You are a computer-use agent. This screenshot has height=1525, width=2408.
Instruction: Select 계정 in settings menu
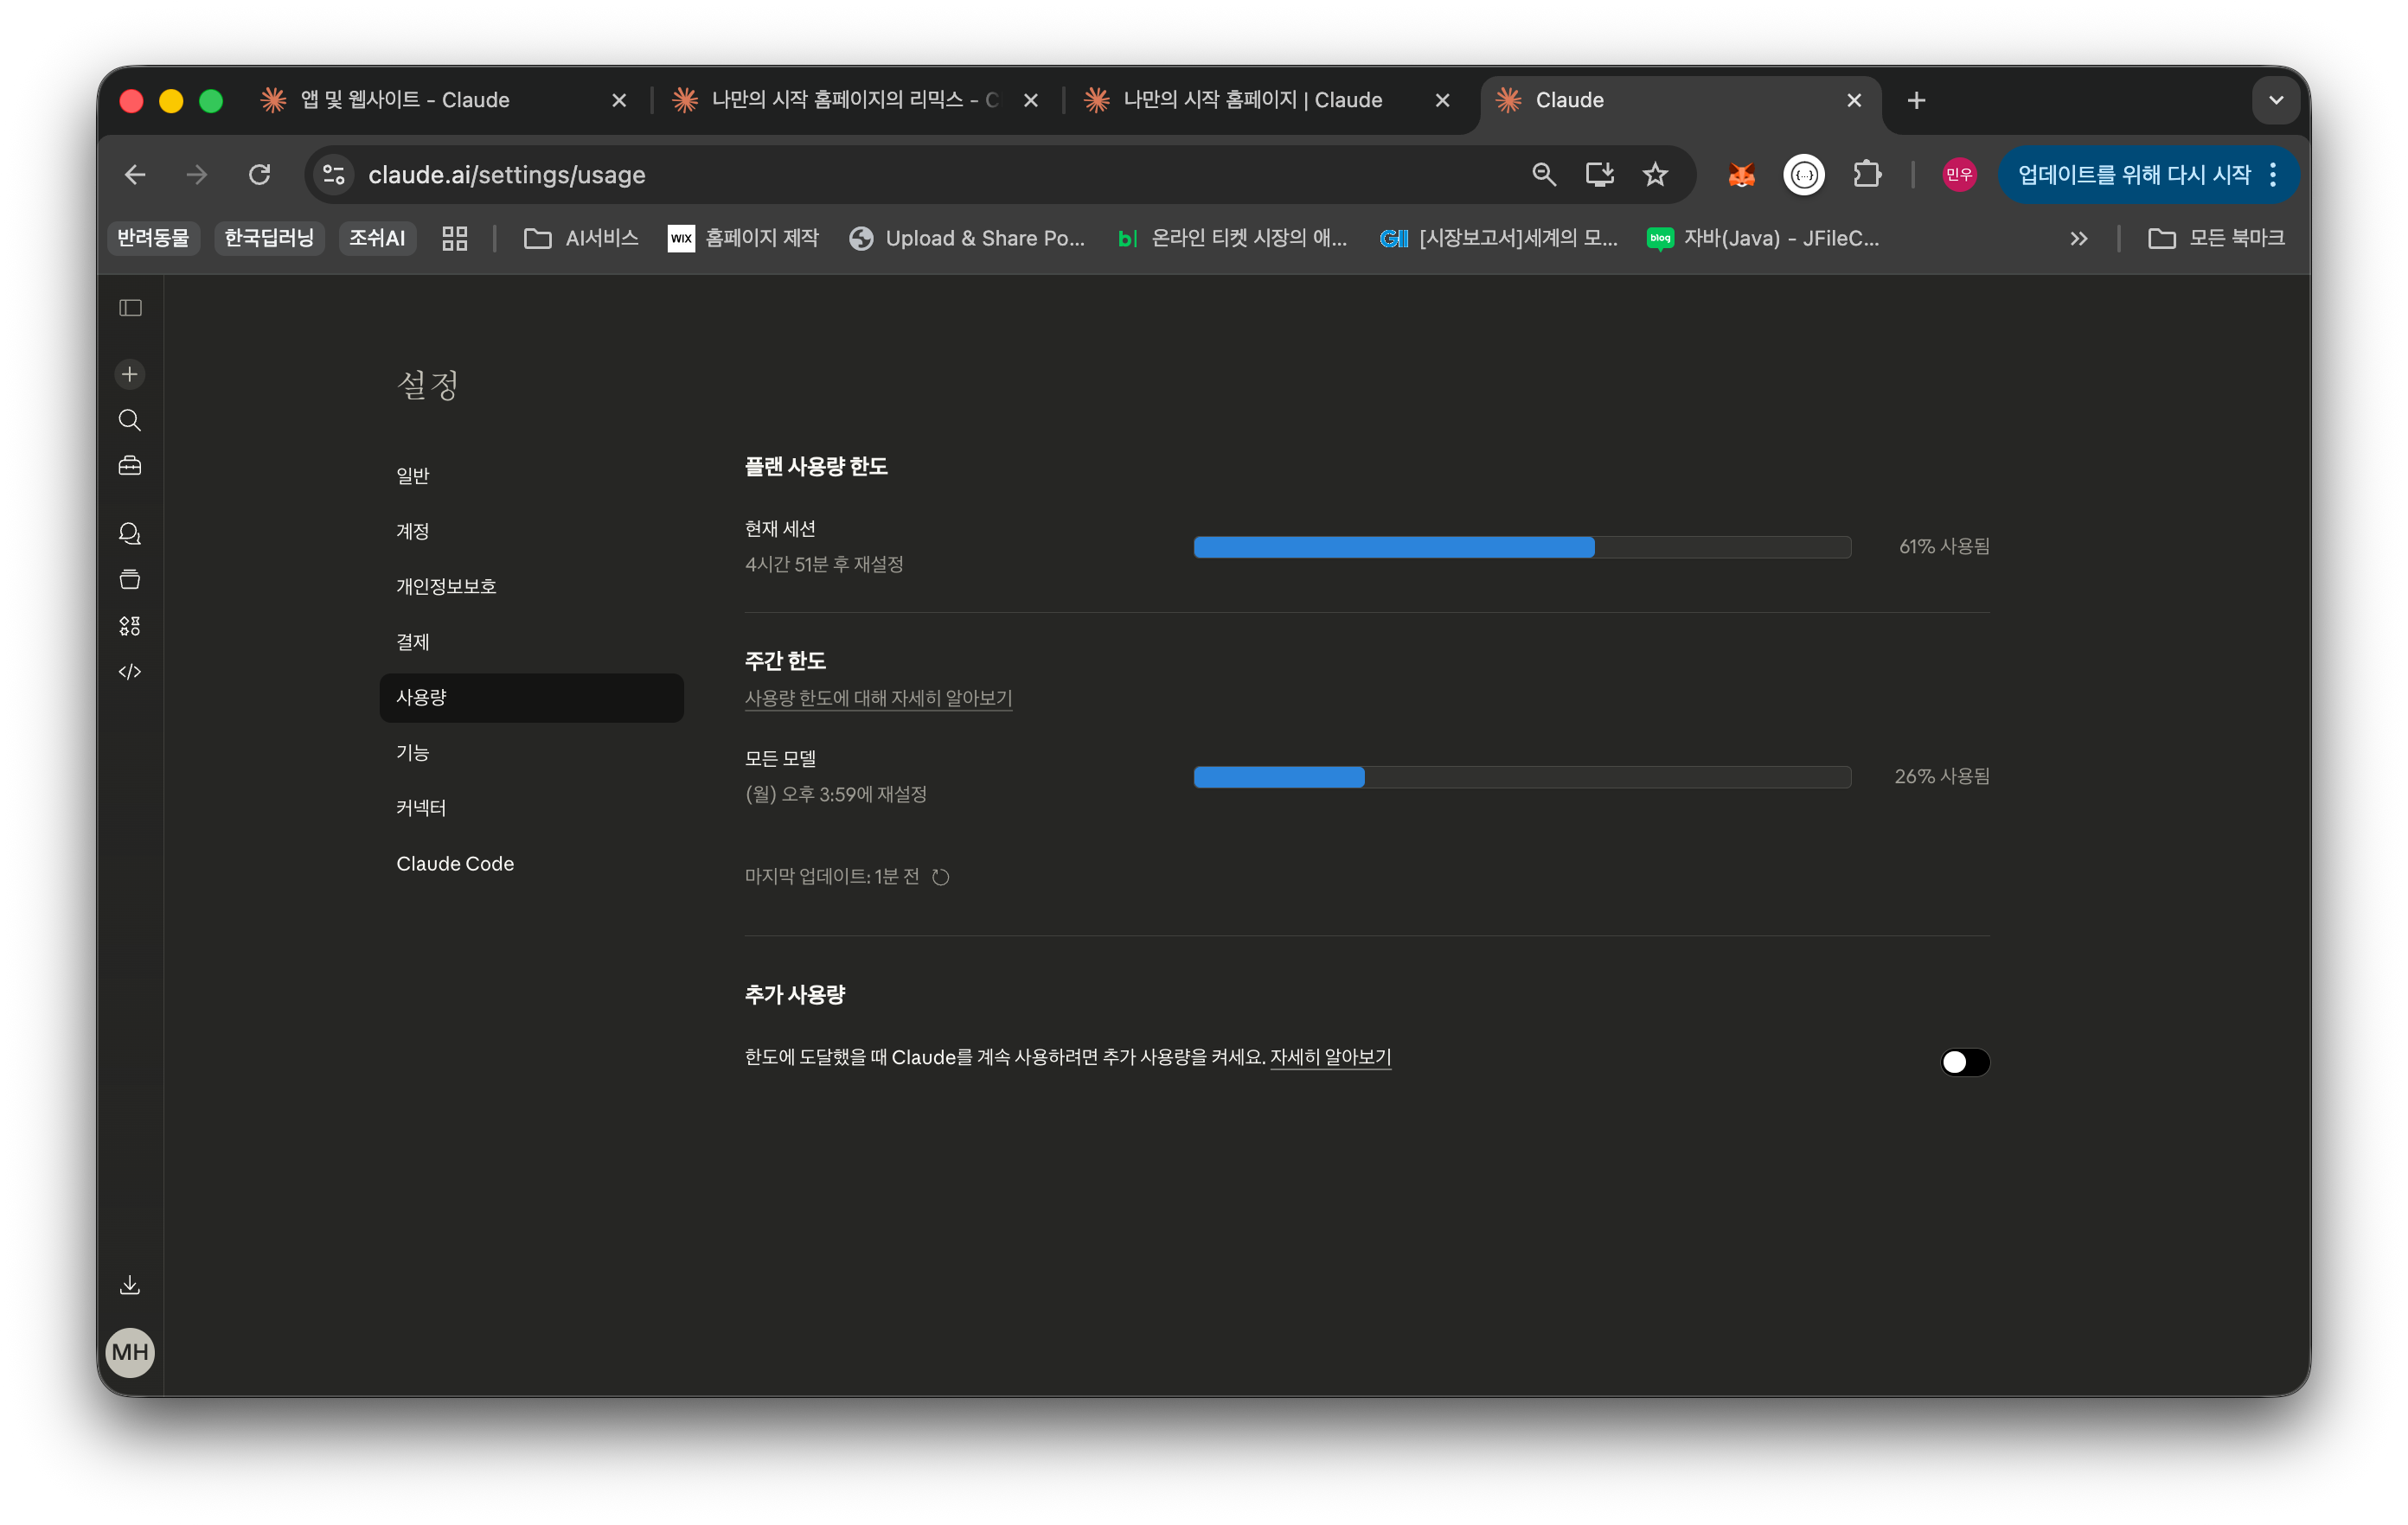(x=531, y=532)
